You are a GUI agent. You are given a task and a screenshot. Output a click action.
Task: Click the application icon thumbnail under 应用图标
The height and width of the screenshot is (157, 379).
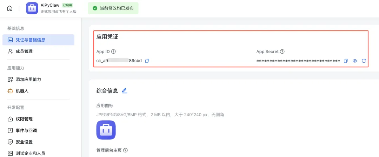coord(106,130)
